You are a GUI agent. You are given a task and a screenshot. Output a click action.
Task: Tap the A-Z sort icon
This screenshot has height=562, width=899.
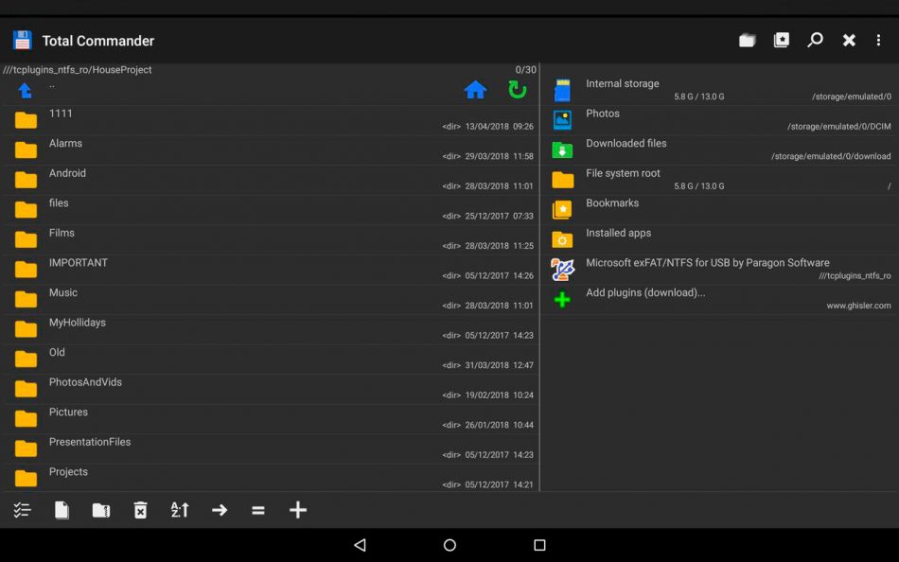click(180, 510)
